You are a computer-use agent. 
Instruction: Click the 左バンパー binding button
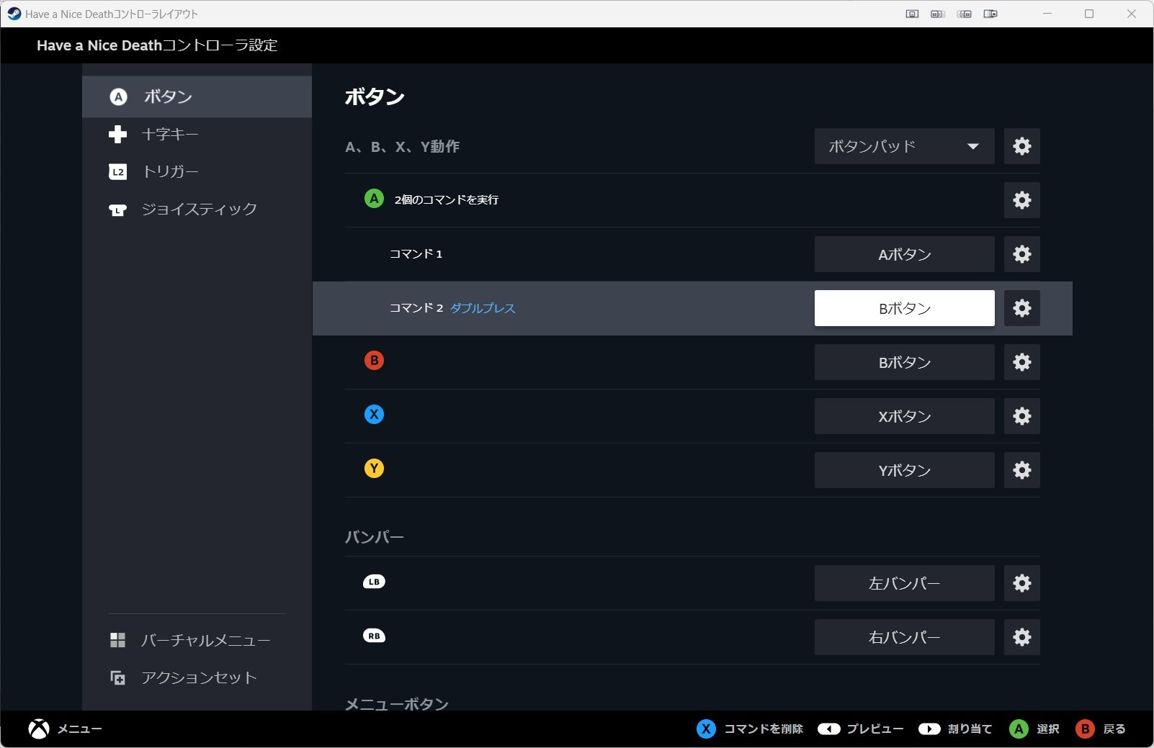click(x=904, y=583)
